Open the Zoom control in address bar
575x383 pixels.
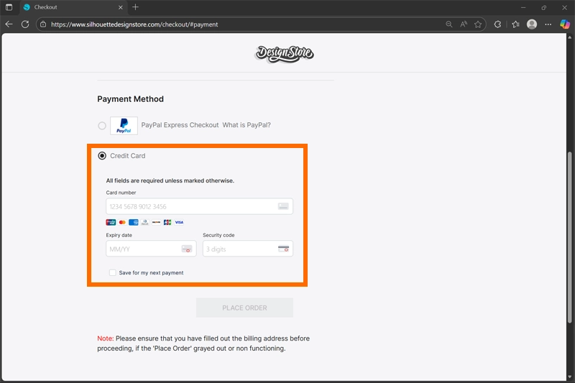coord(449,24)
